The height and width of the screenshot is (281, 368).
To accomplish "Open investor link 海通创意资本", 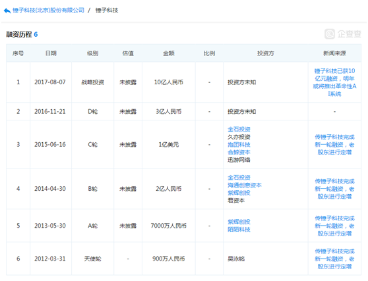I will [x=245, y=185].
